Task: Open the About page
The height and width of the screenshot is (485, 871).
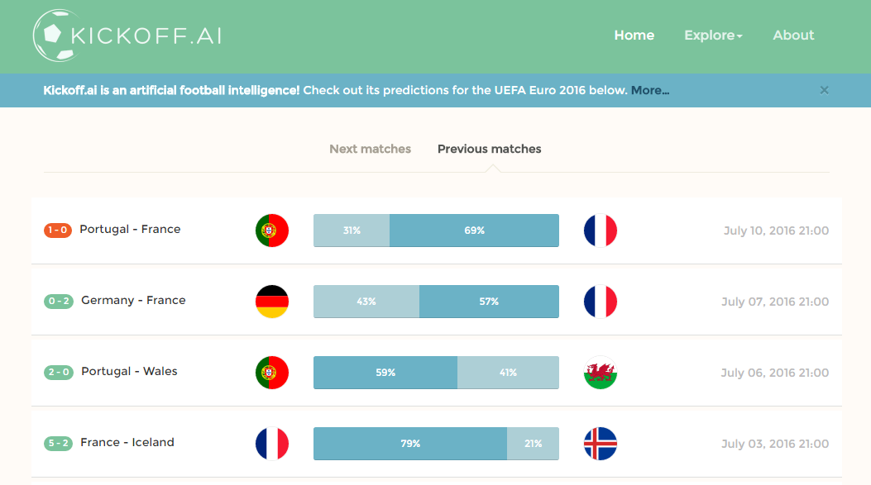Action: 793,36
